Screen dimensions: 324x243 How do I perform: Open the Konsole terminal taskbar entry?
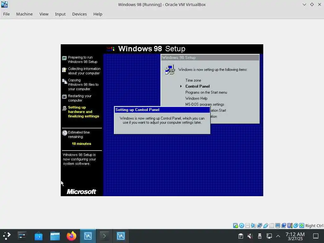click(104, 236)
